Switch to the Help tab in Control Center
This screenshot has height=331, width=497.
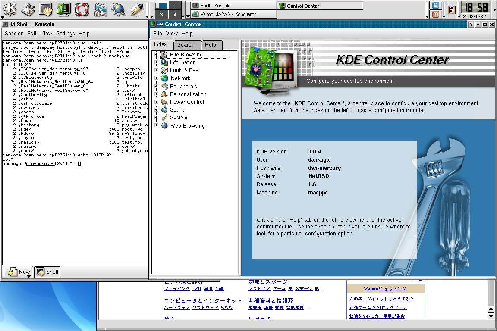click(212, 45)
